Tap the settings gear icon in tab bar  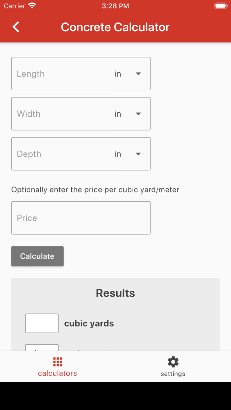[173, 362]
